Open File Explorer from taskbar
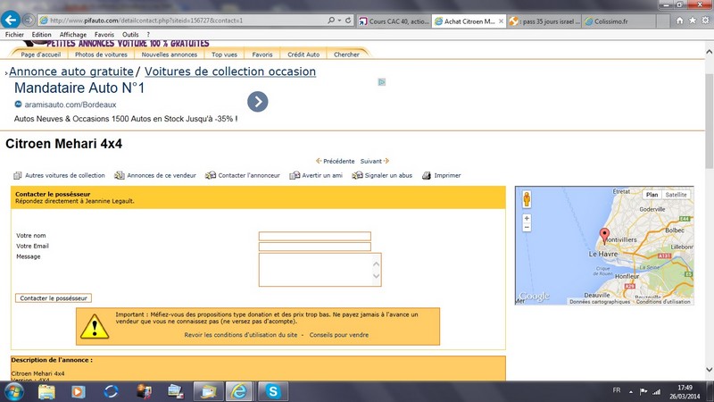Viewport: 714px width, 402px height. click(46, 391)
